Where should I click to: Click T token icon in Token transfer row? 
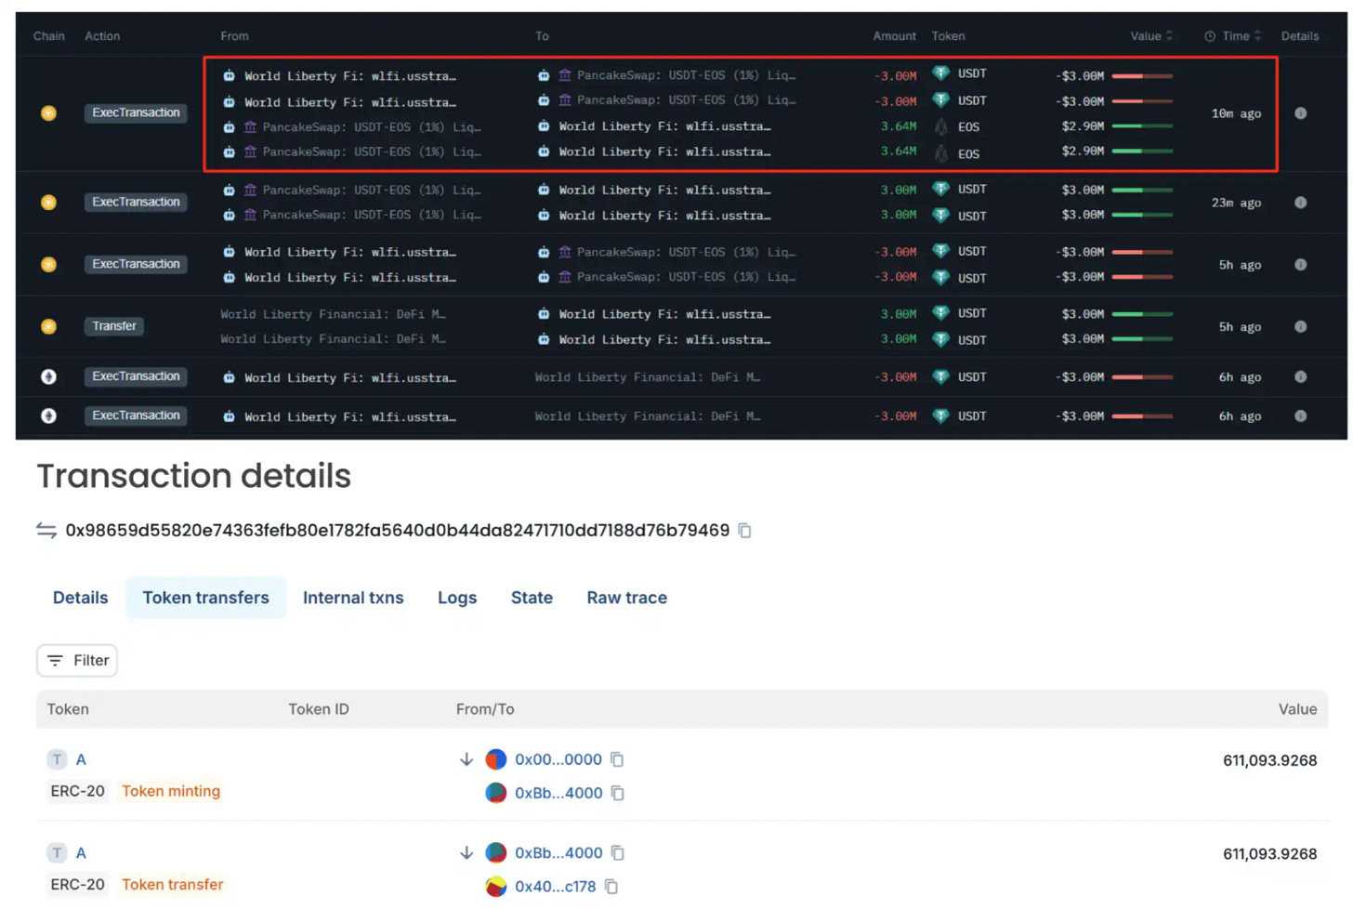58,853
